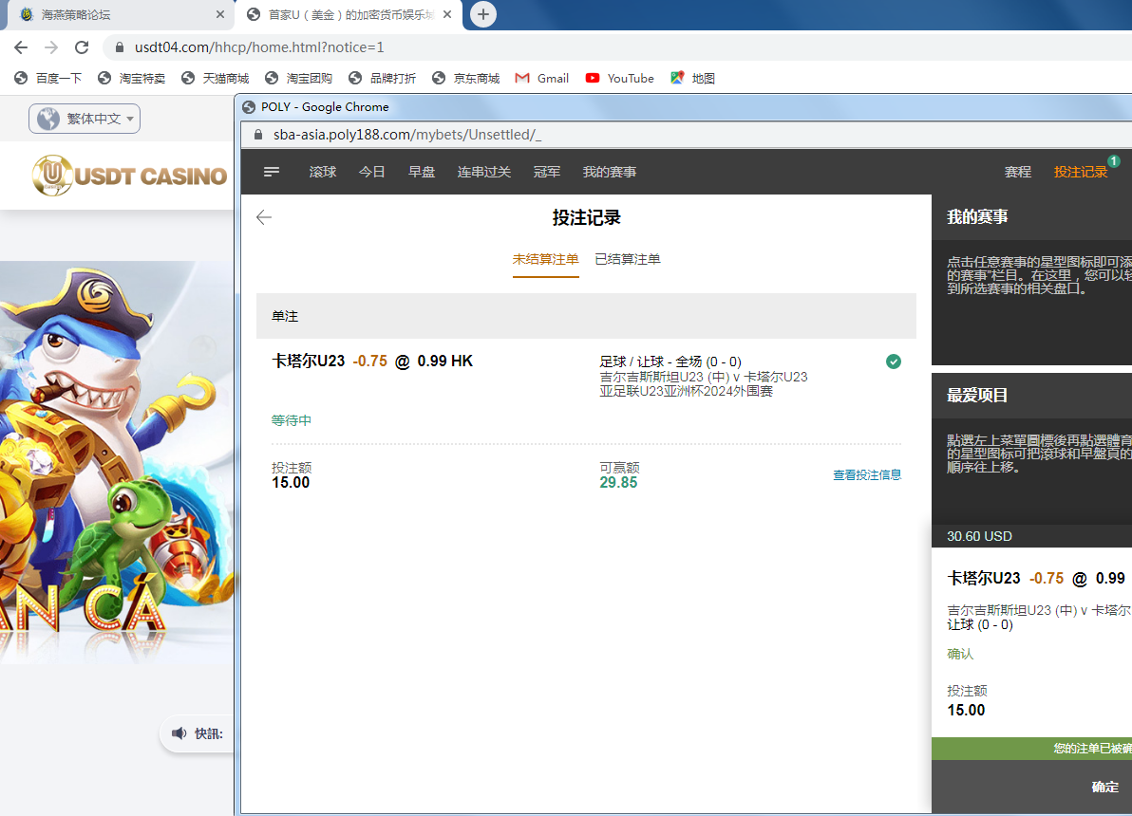1132x816 pixels.
Task: Select the 今日 menu item
Action: coord(372,172)
